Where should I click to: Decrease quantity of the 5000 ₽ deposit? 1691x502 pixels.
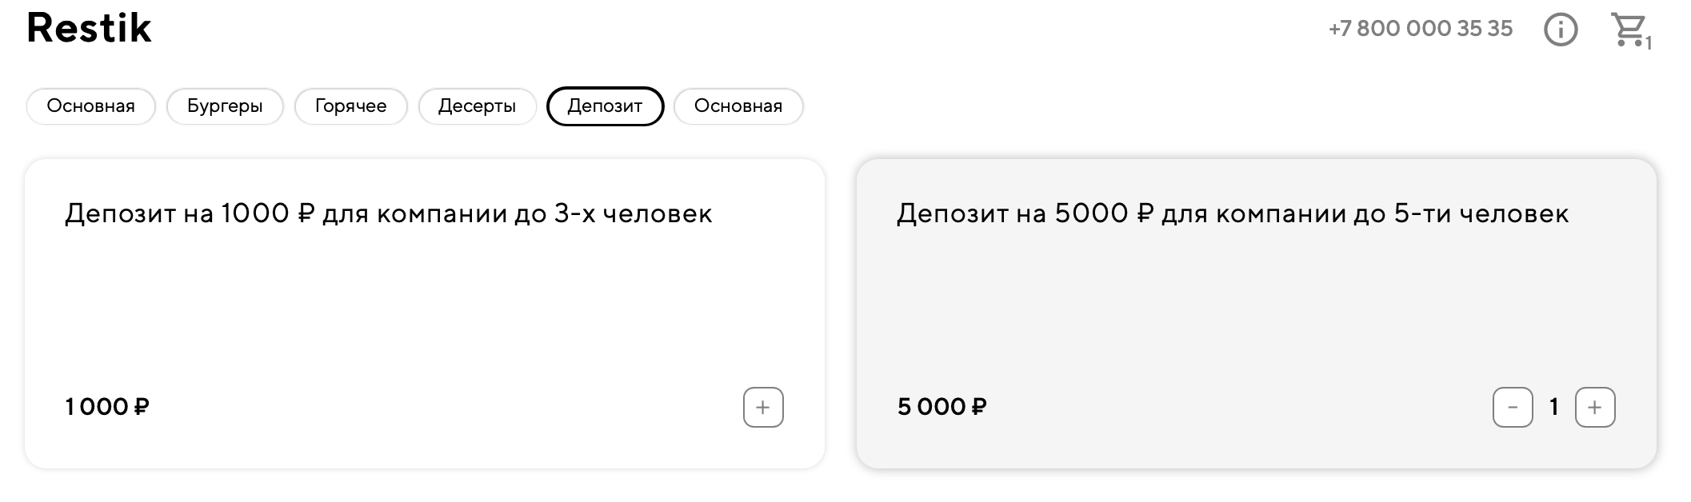coord(1512,408)
